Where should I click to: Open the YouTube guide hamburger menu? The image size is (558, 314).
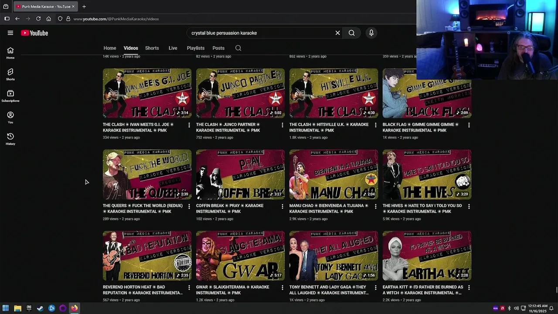click(x=10, y=33)
